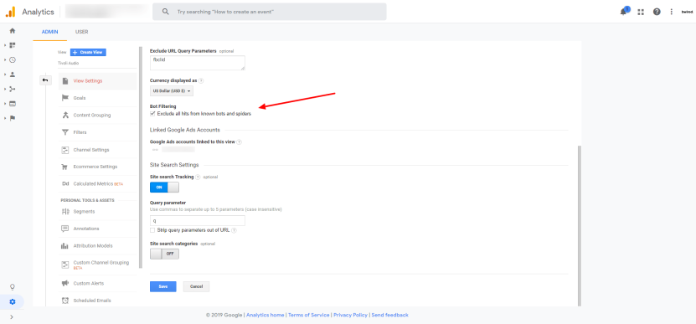The width and height of the screenshot is (696, 324).
Task: Open Realtime clock icon in sidebar
Action: 13,60
